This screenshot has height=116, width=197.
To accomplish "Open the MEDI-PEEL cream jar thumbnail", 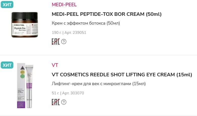I will pos(25,25).
